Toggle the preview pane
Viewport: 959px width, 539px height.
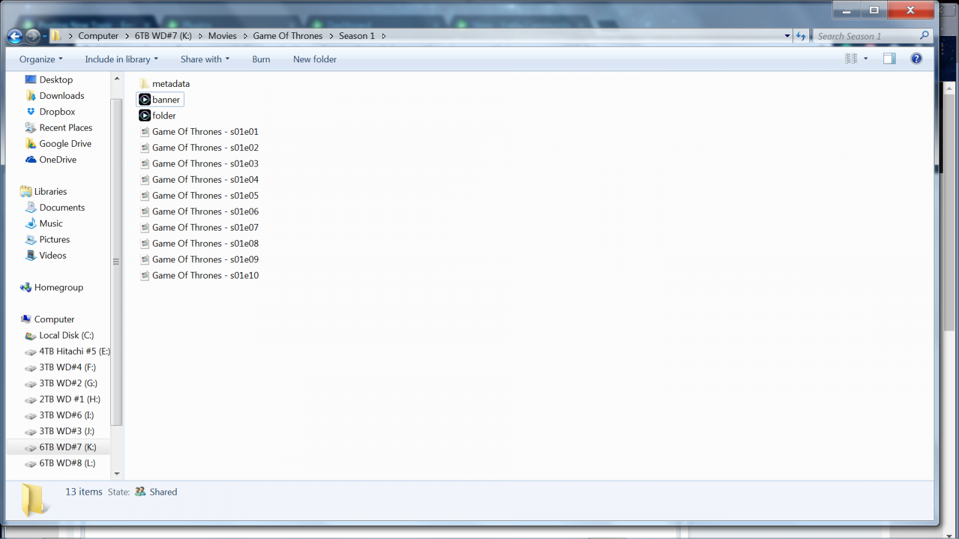pos(889,58)
